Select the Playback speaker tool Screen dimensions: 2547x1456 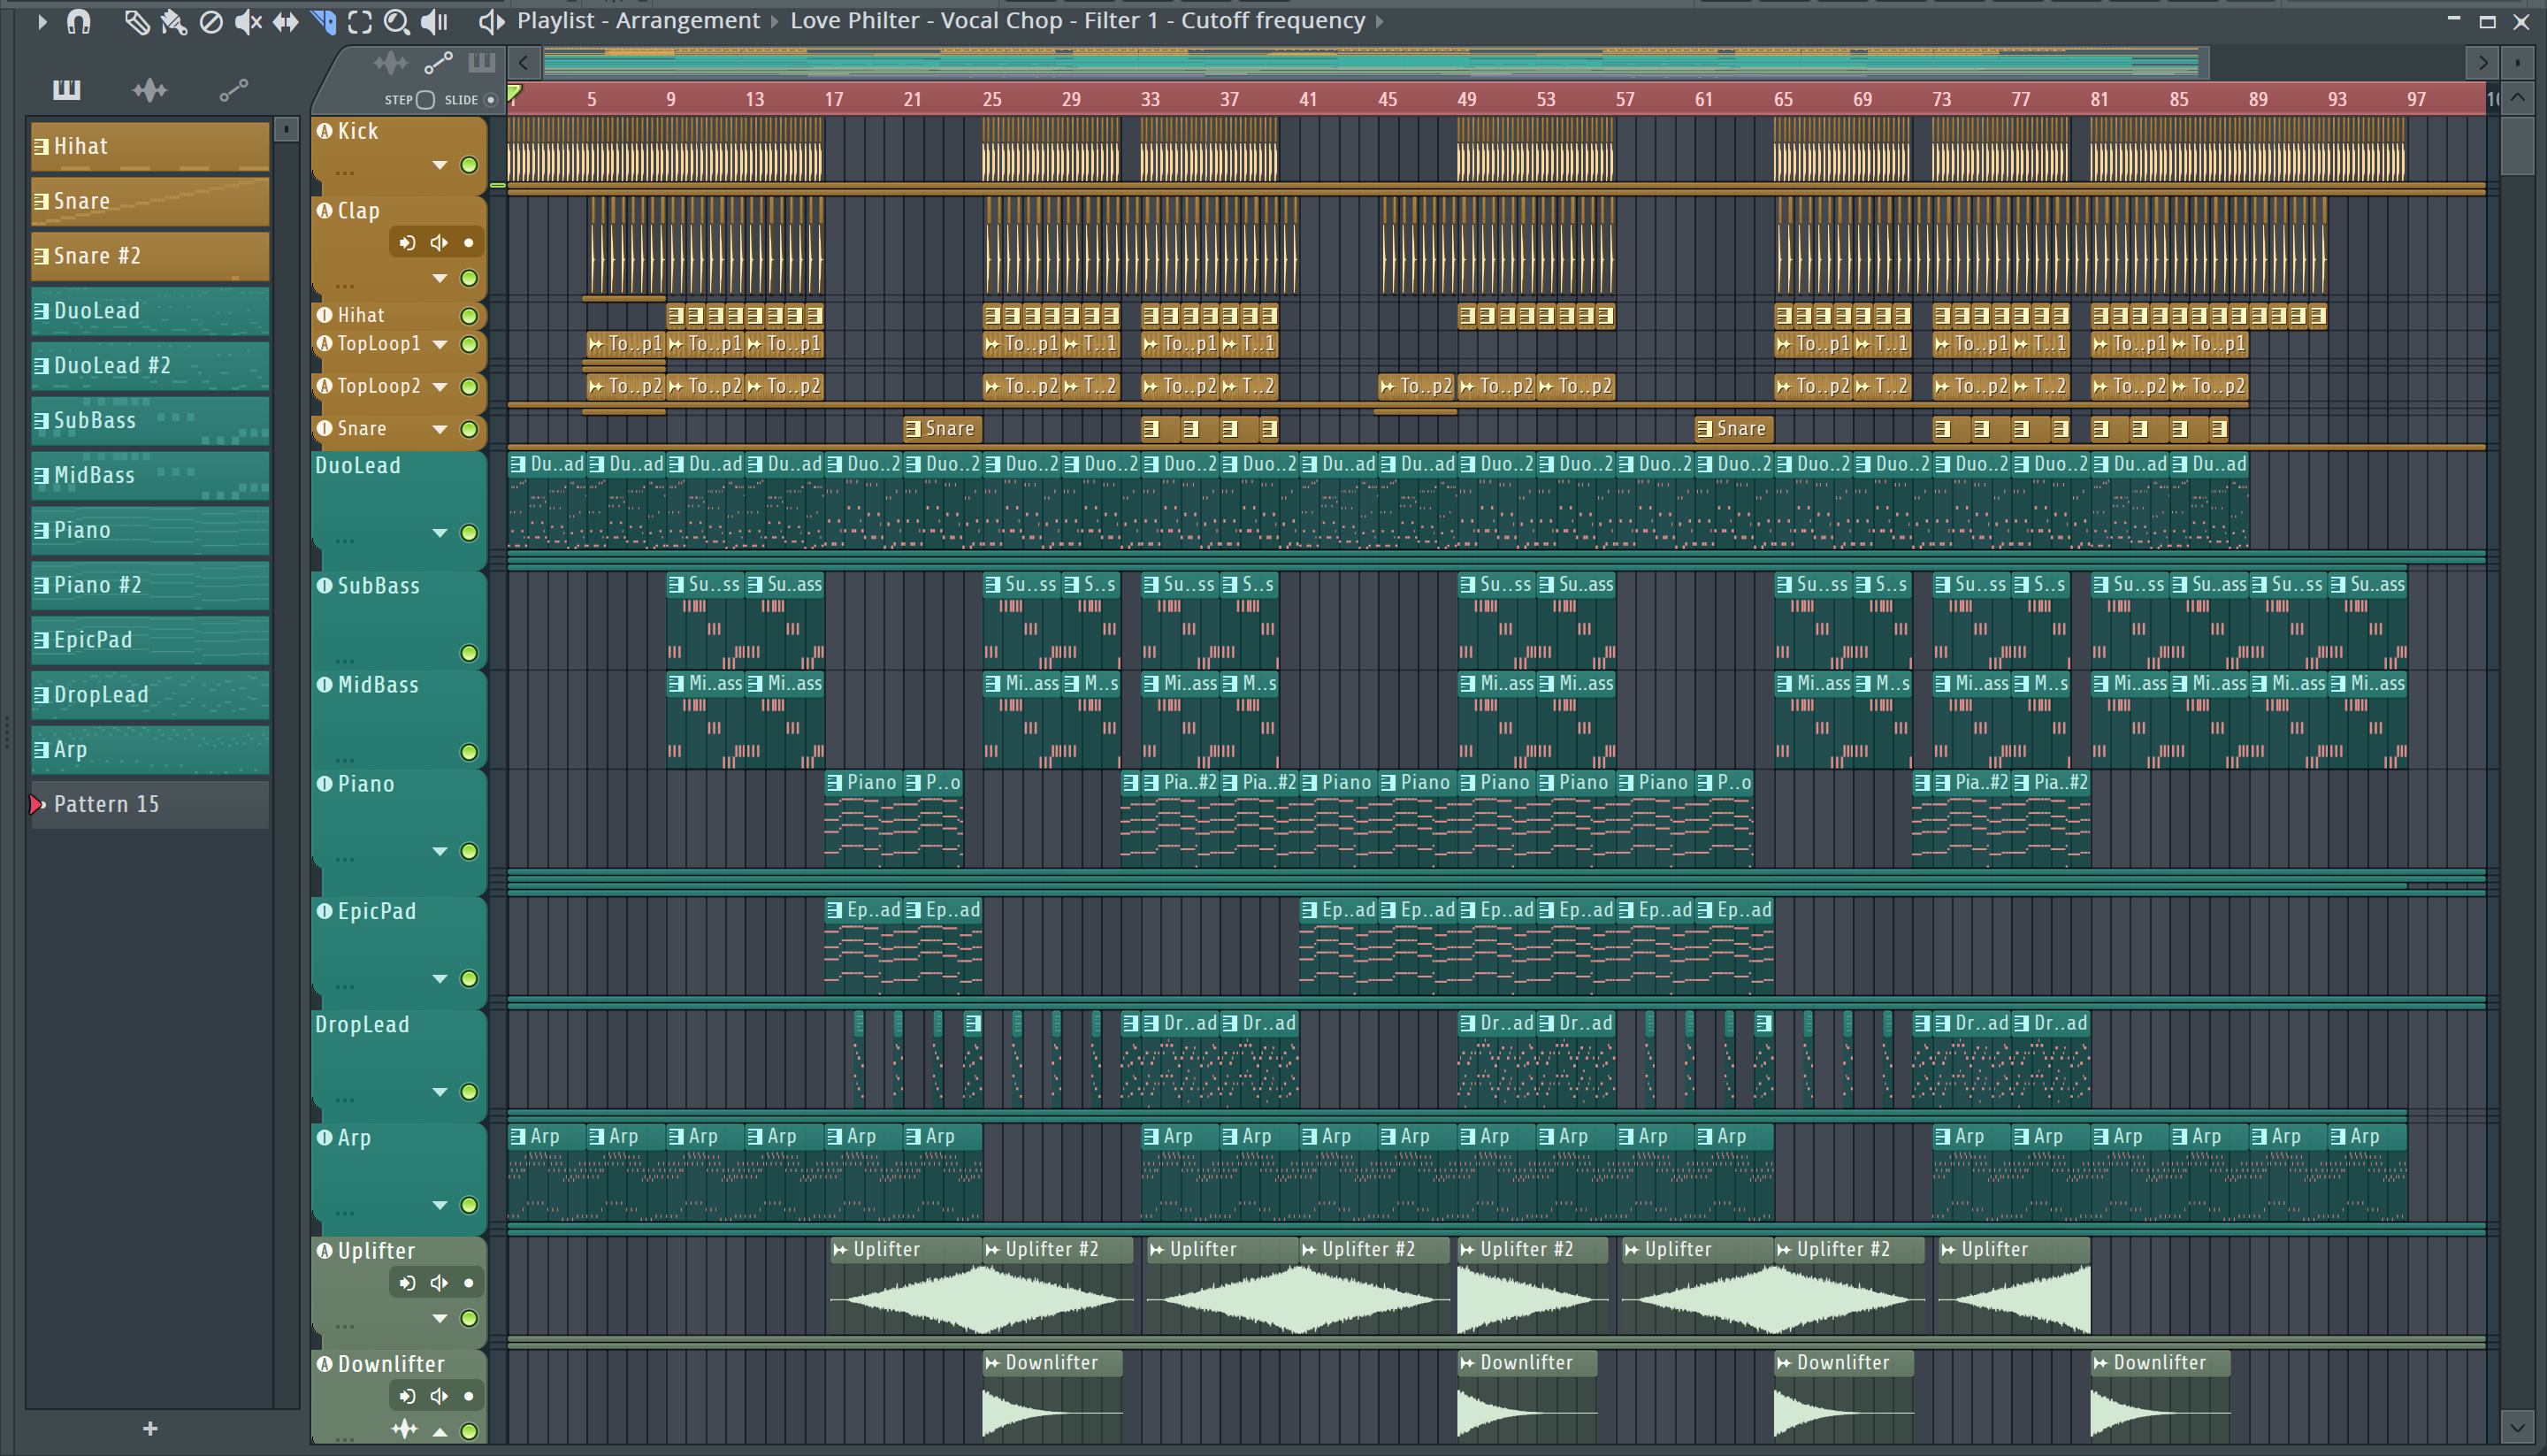pos(434,21)
